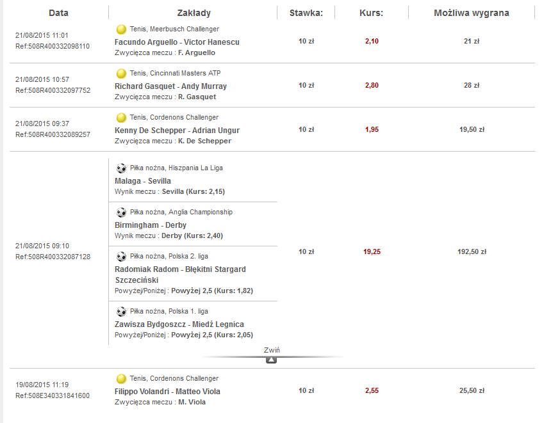
Task: Click tennis ball icon beside Kenny De Schepper match
Action: (121, 118)
